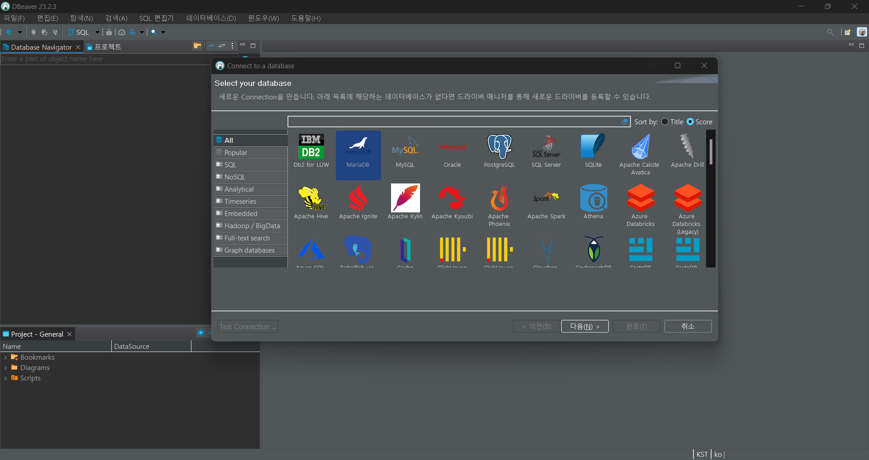Open the 탐색(N) menu
The image size is (869, 460).
pos(81,18)
